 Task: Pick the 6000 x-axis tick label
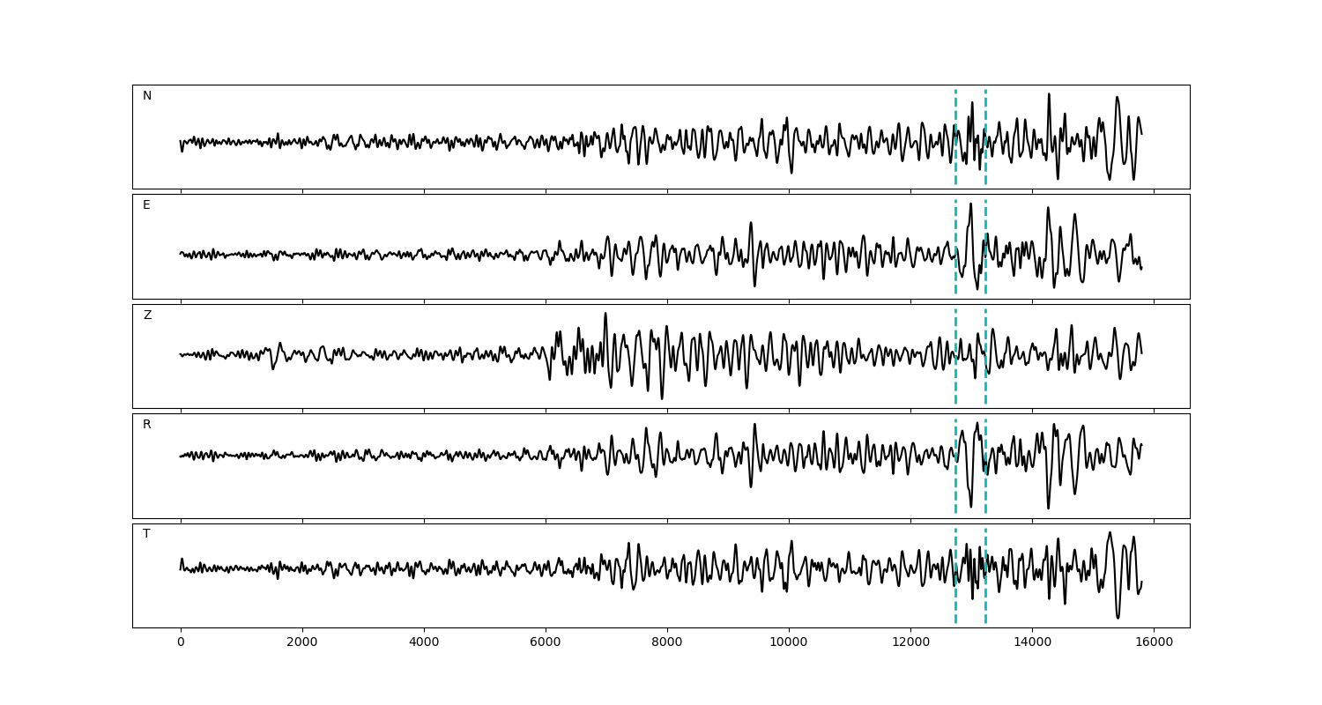(x=546, y=643)
